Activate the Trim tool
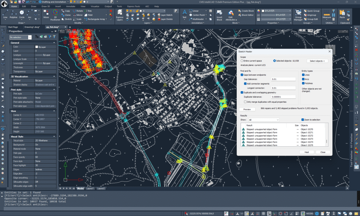 pos(88,11)
